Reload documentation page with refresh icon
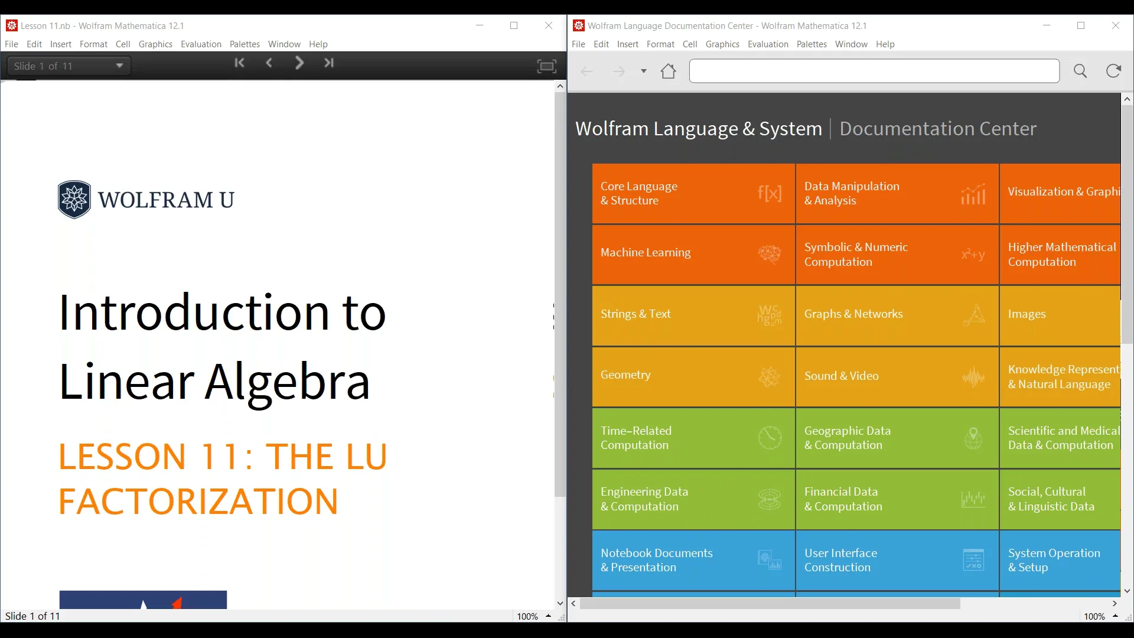The height and width of the screenshot is (638, 1134). [1113, 71]
